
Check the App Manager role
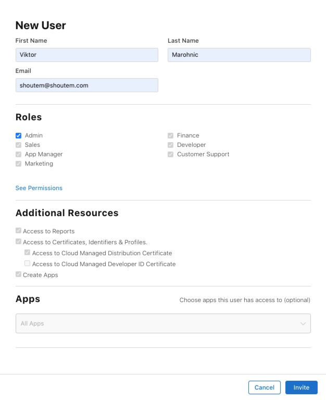[19, 154]
